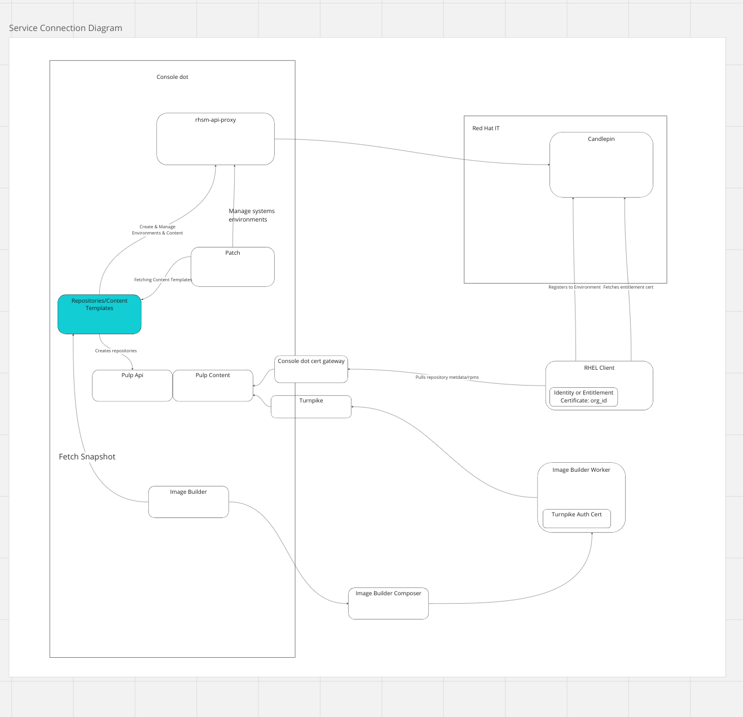This screenshot has width=743, height=717.
Task: Select the Candlepin box
Action: tap(601, 165)
